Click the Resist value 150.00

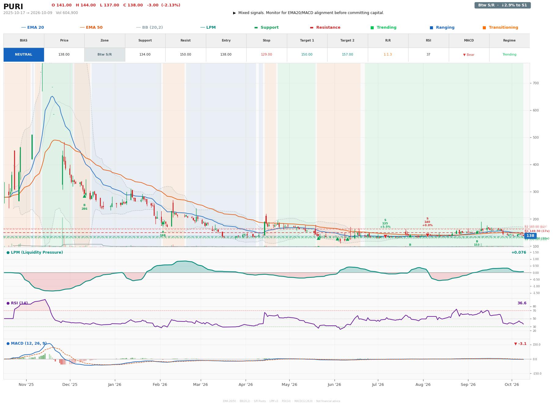pos(185,55)
